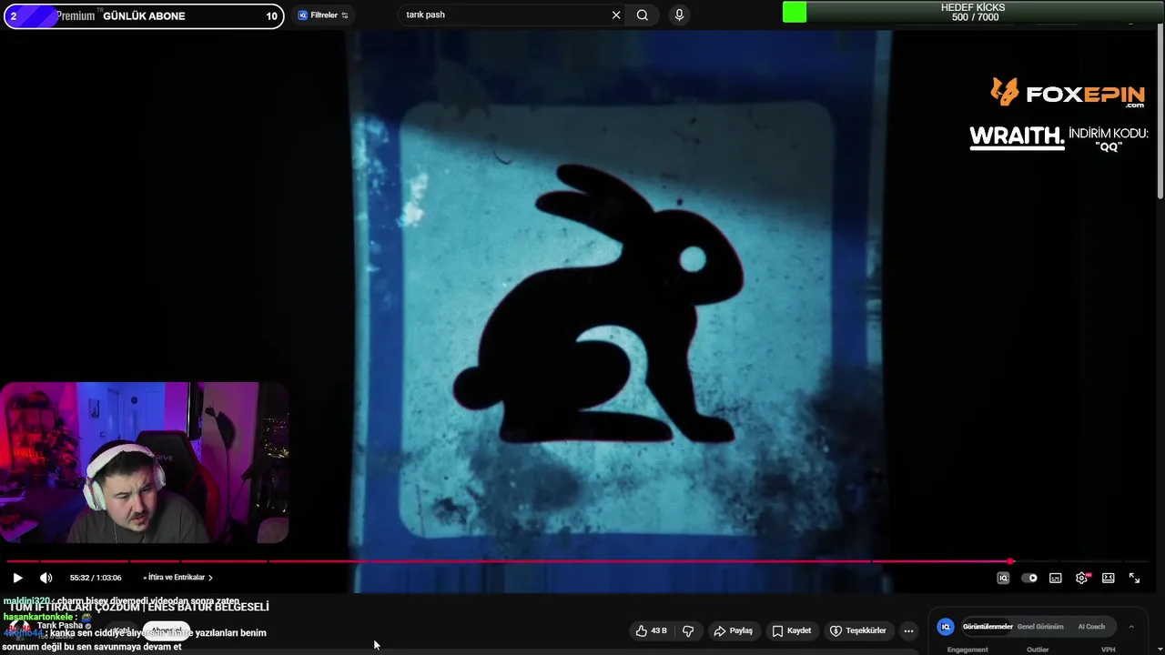Image resolution: width=1165 pixels, height=655 pixels.
Task: Open the Tarık Pasha channel name
Action: click(x=61, y=626)
